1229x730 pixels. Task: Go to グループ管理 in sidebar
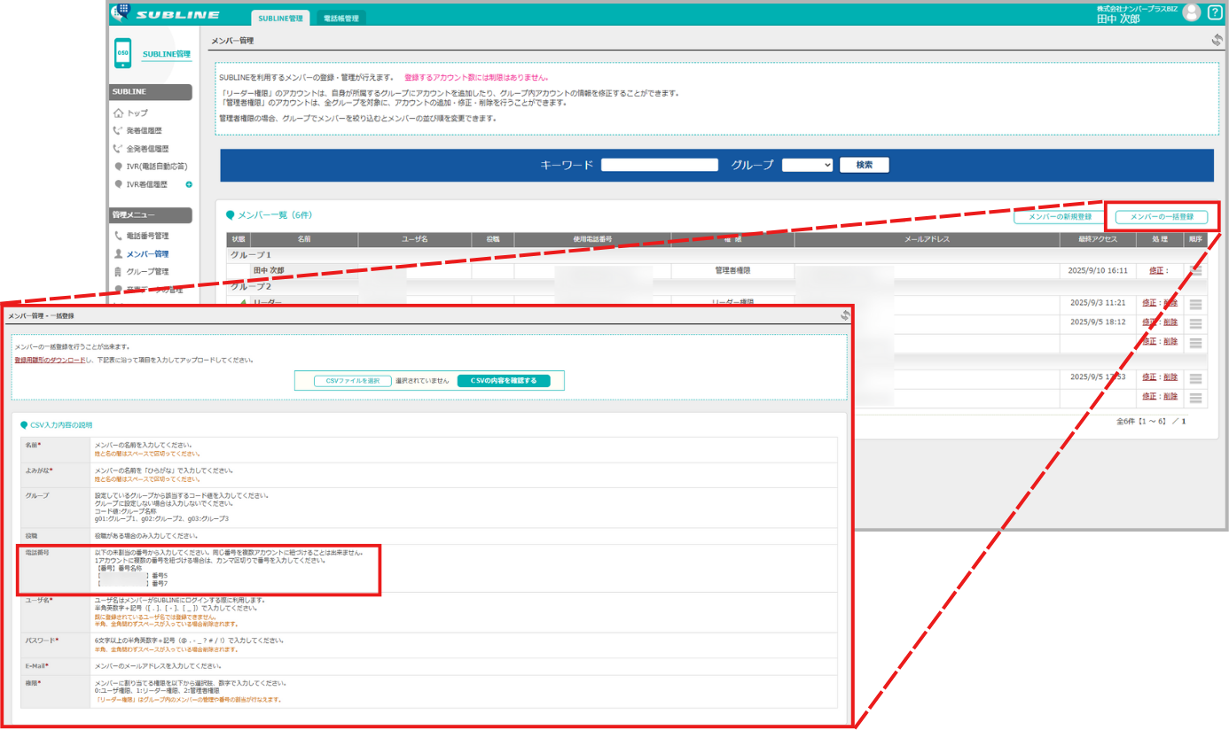tap(147, 272)
